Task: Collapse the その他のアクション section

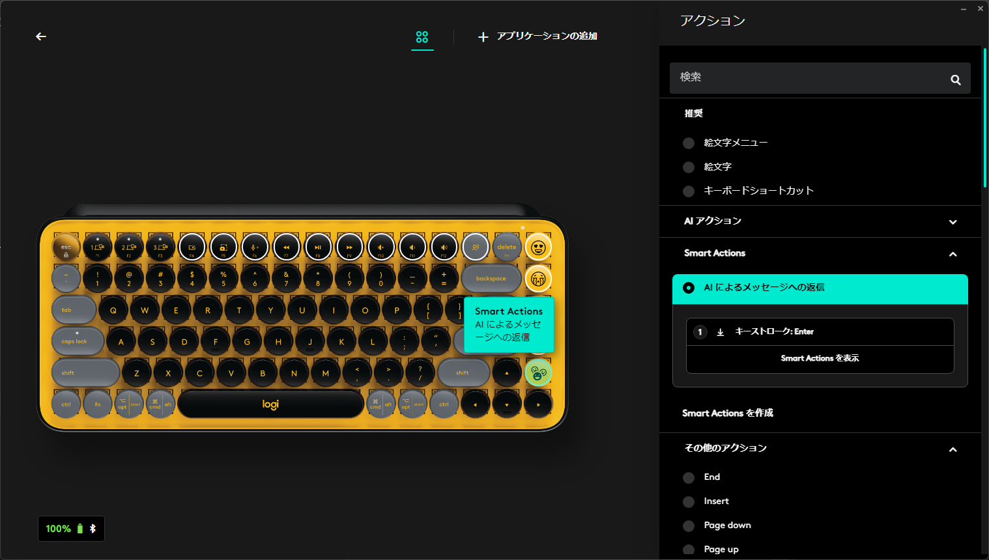Action: tap(953, 449)
